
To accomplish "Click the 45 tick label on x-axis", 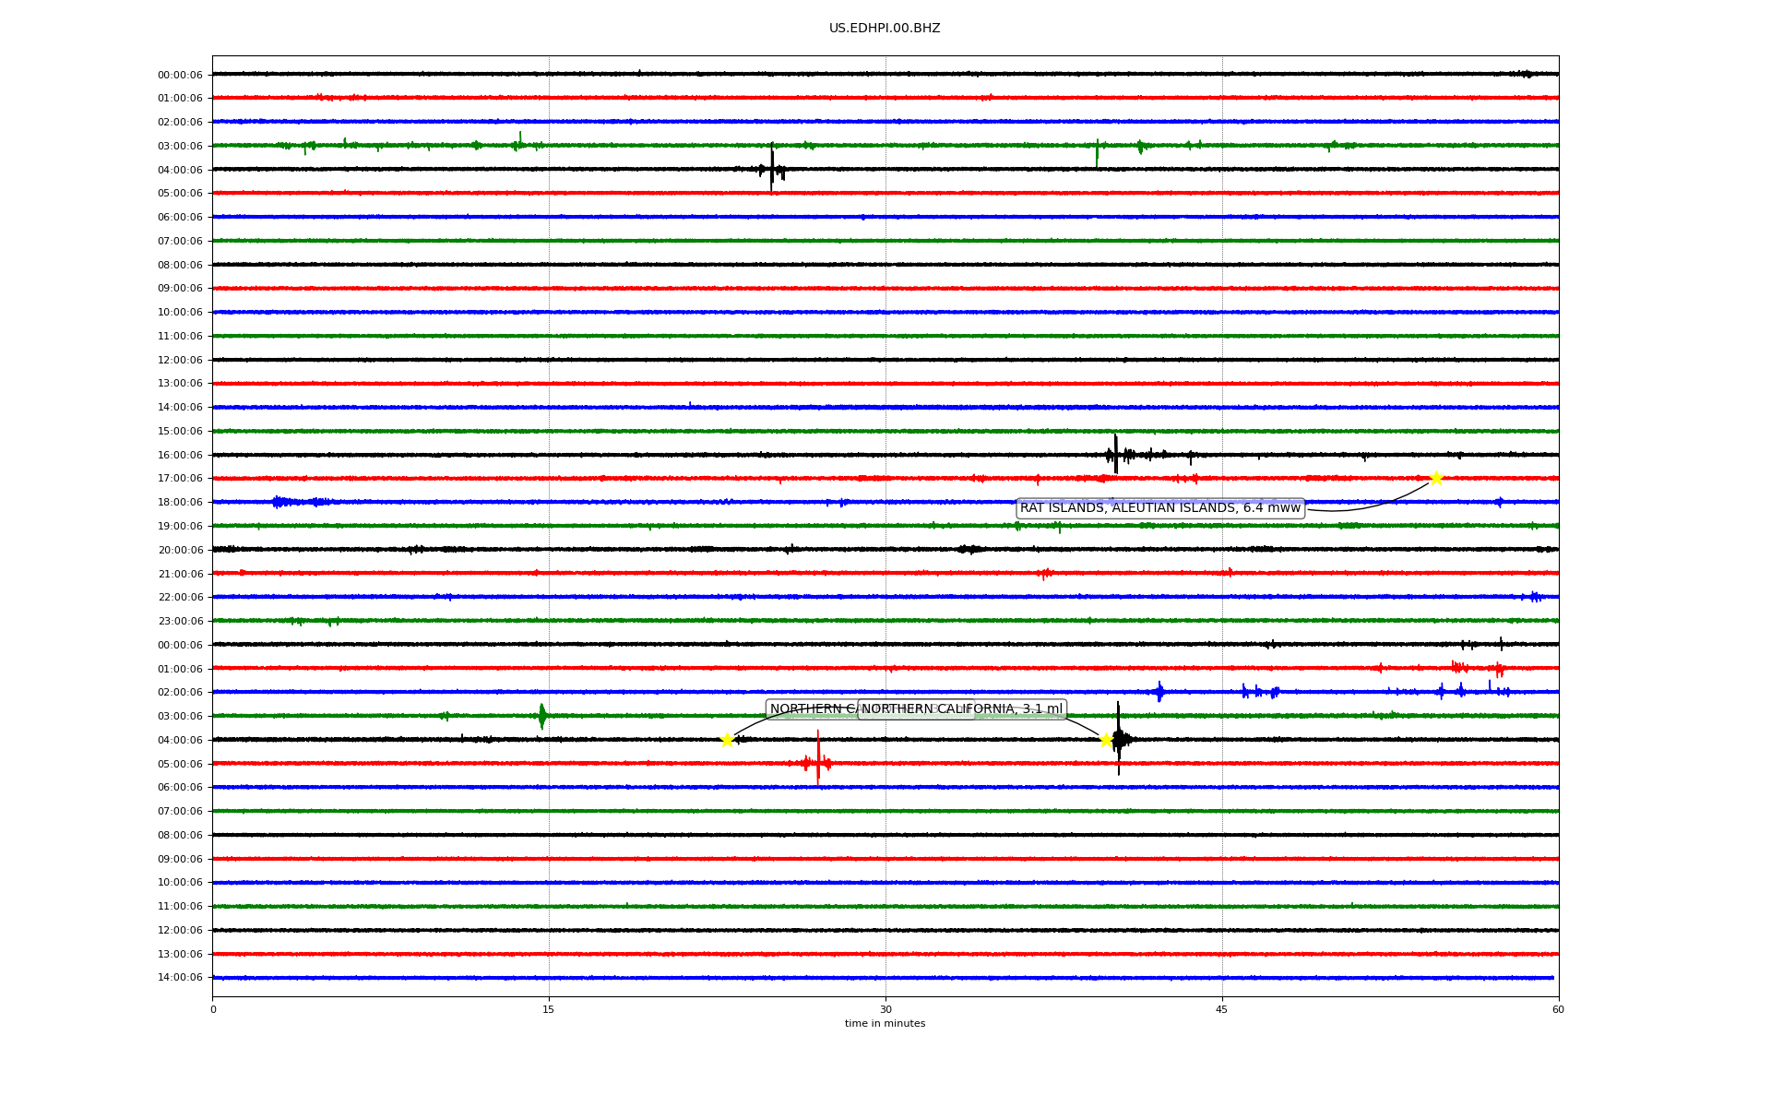I will tap(1221, 1009).
